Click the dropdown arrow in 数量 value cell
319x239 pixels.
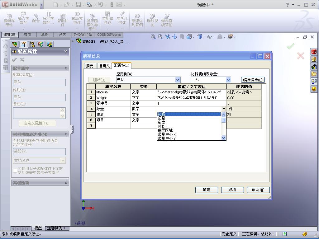pyautogui.click(x=224, y=109)
